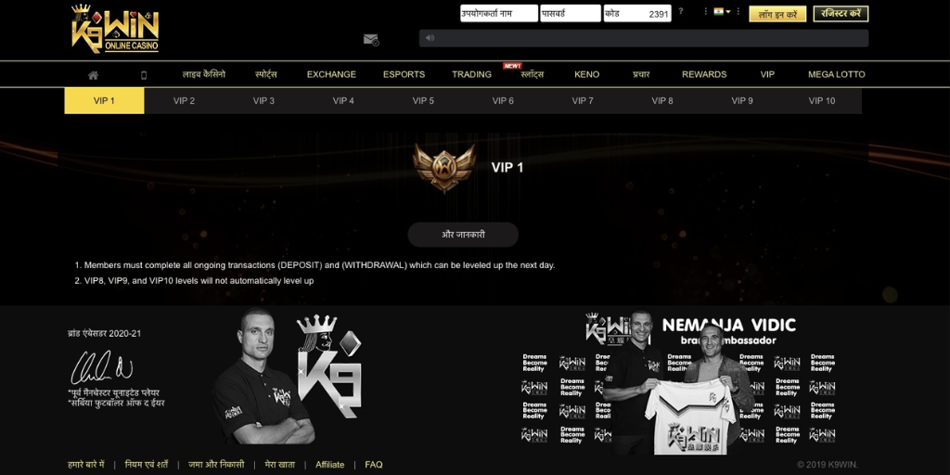Open the mobile phone icon page
This screenshot has width=950, height=475.
[144, 75]
